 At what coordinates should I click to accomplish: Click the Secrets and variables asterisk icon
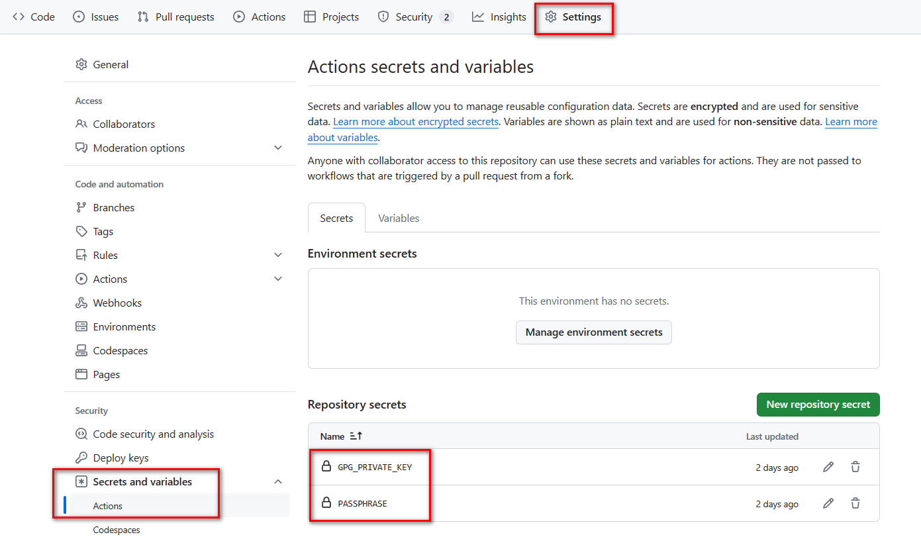[81, 481]
